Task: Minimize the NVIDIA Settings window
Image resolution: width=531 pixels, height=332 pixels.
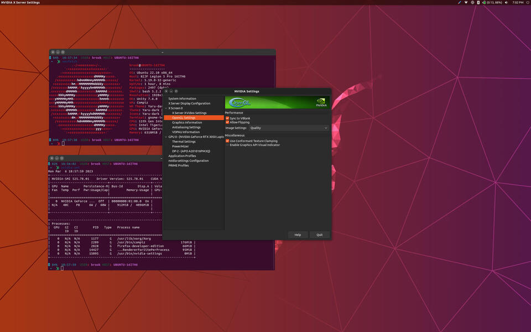Action: point(171,91)
